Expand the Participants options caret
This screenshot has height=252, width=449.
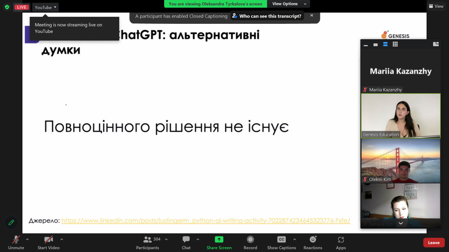point(166,239)
